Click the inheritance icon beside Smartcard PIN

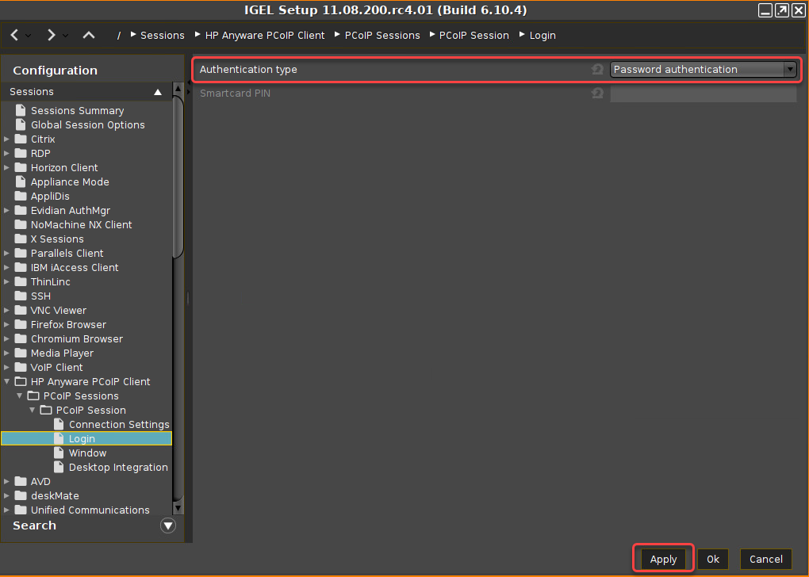pos(597,93)
